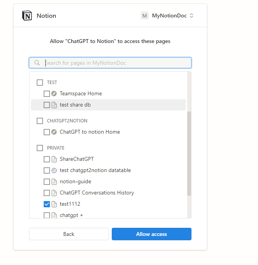This screenshot has height=265, width=258.
Task: Click the test share db label
Action: pos(75,105)
